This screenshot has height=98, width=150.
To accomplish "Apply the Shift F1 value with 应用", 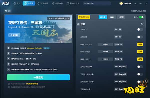I will click(140, 44).
